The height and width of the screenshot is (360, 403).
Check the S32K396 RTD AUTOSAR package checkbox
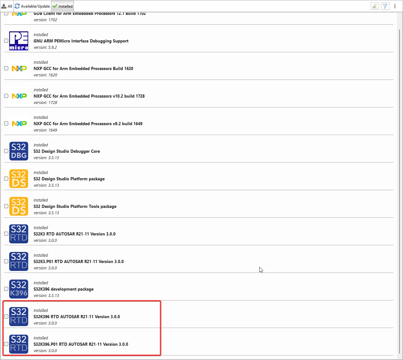6,316
